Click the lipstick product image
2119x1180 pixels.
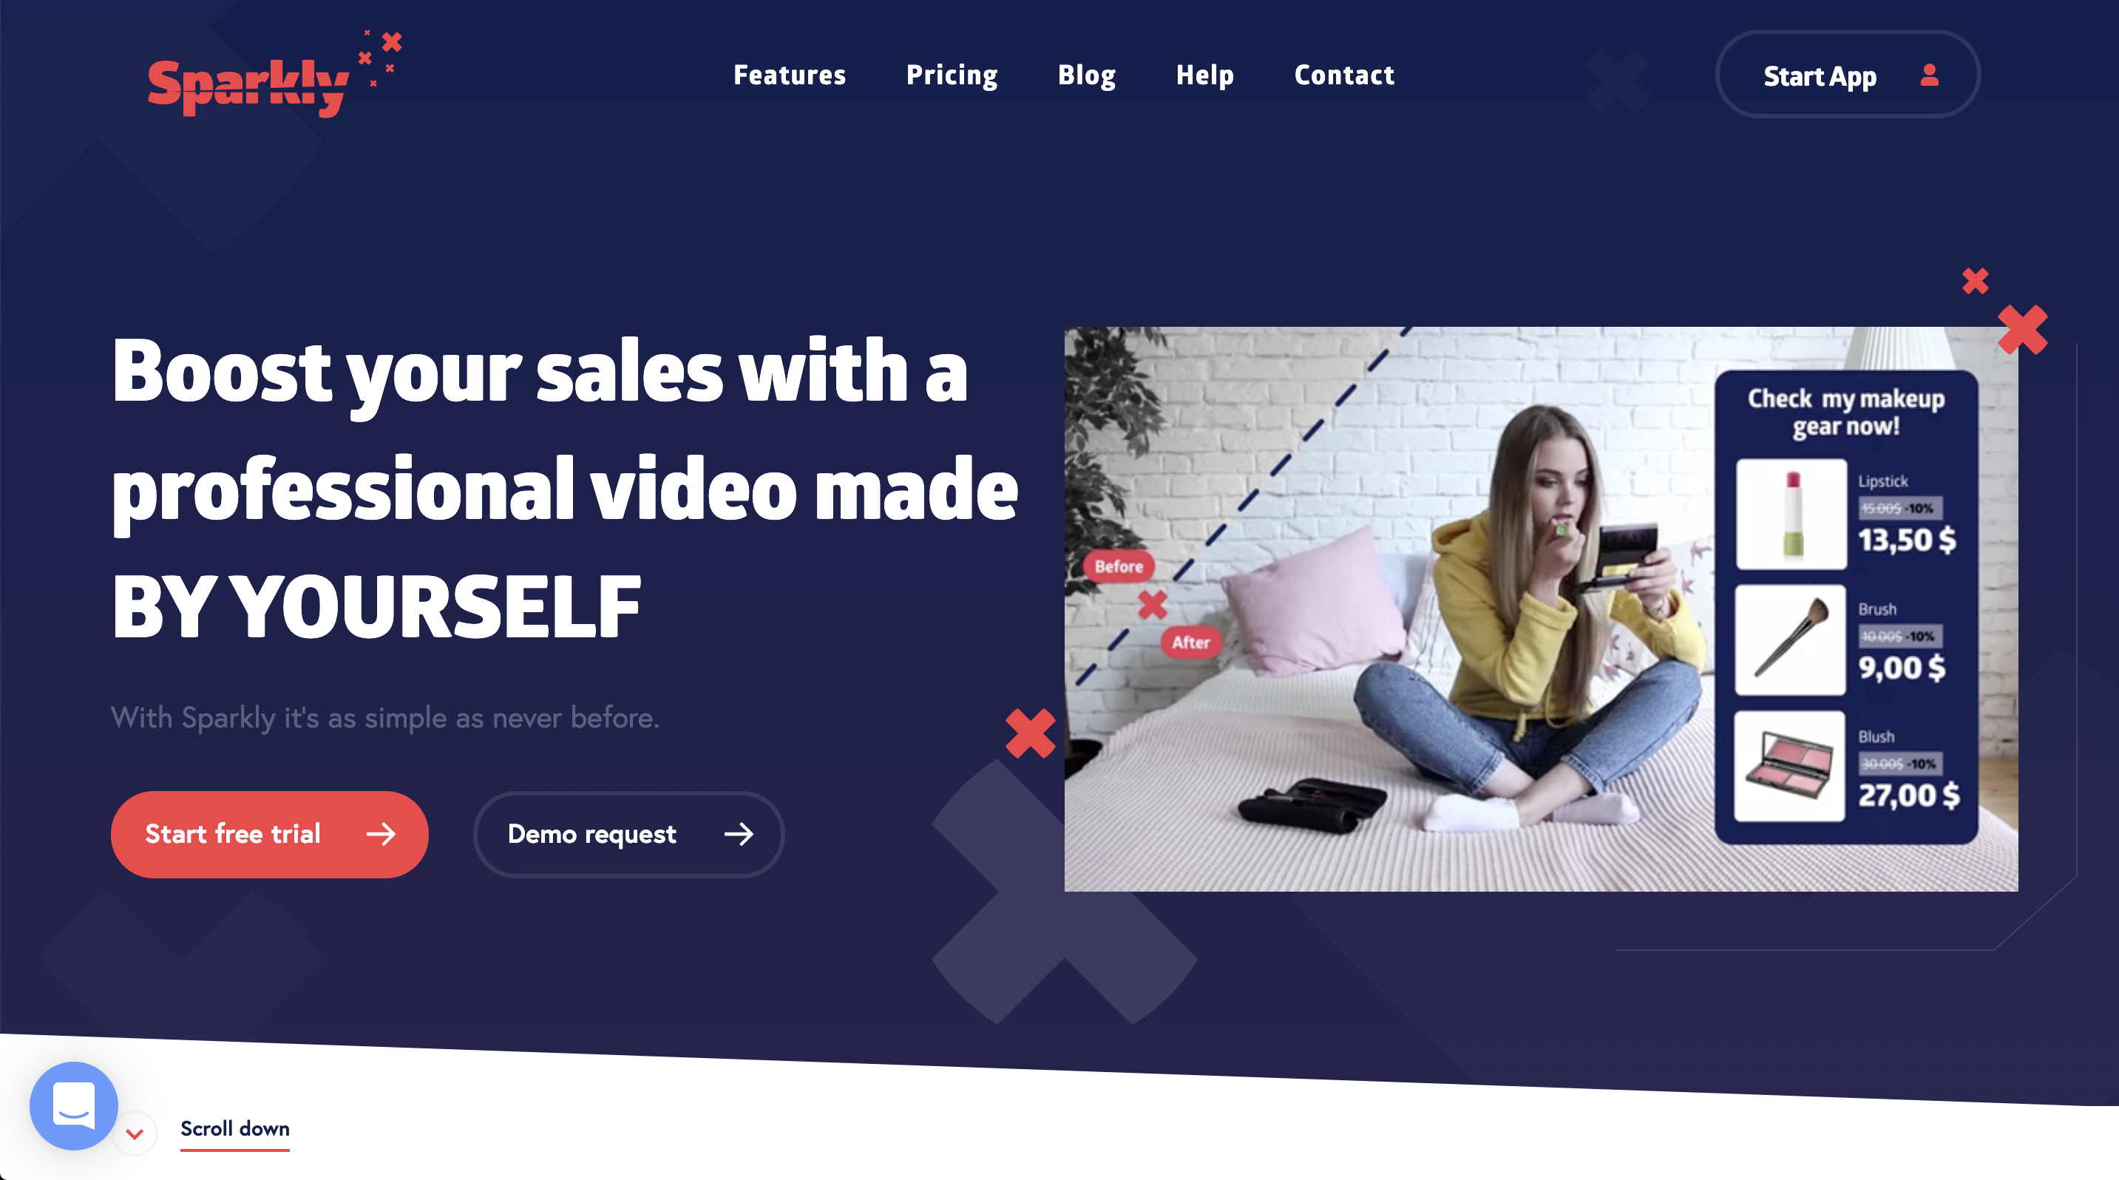[1791, 514]
